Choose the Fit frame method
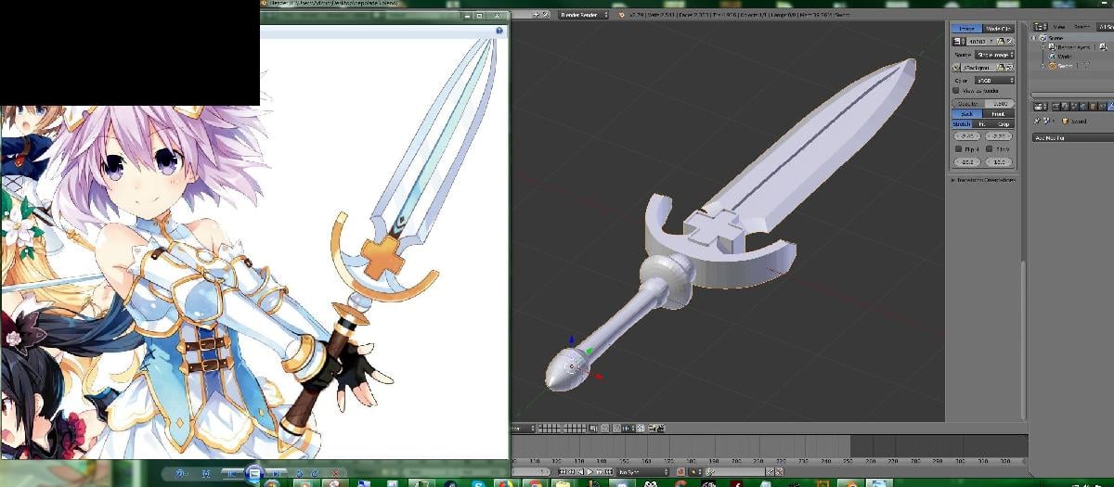 (981, 123)
